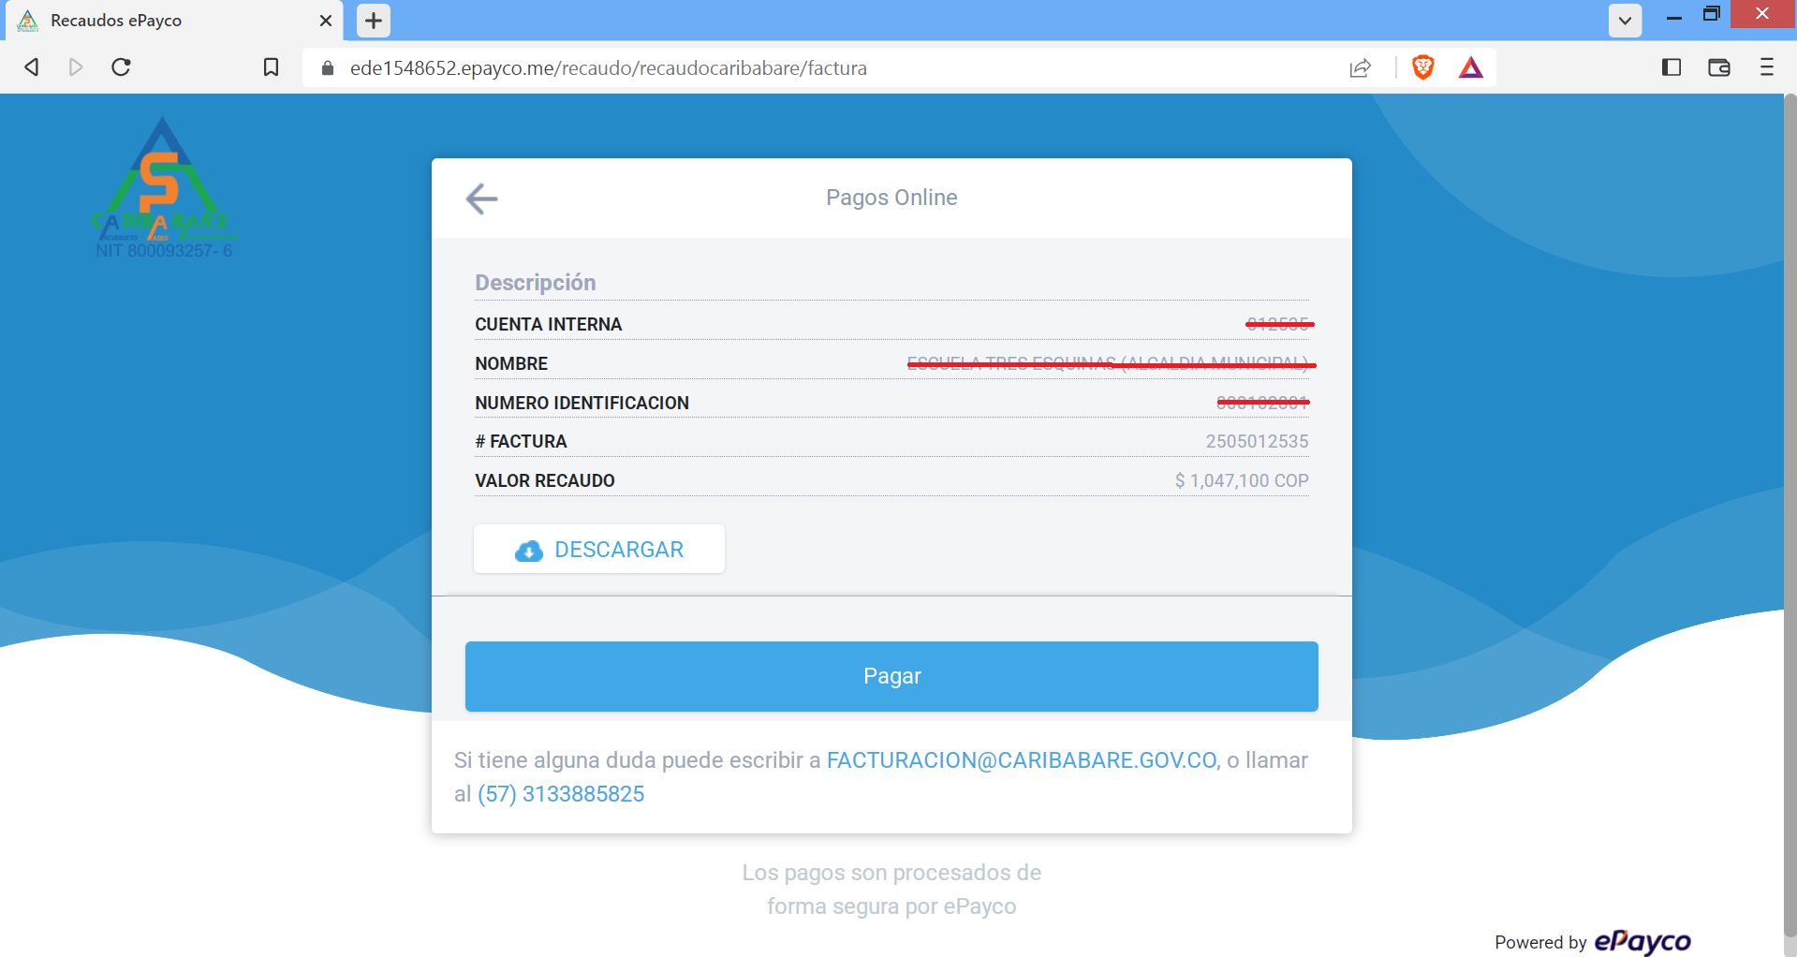Click the Caribabare logo
The image size is (1797, 957).
click(163, 187)
